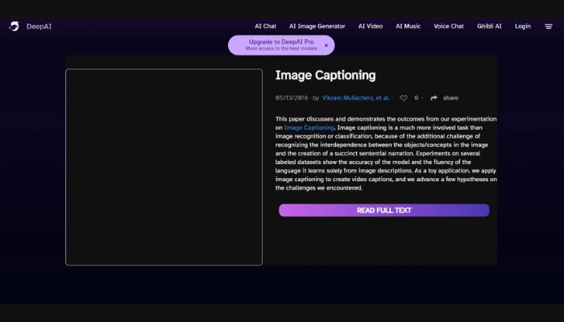
Task: Click the DeepAI brand name
Action: (x=39, y=27)
